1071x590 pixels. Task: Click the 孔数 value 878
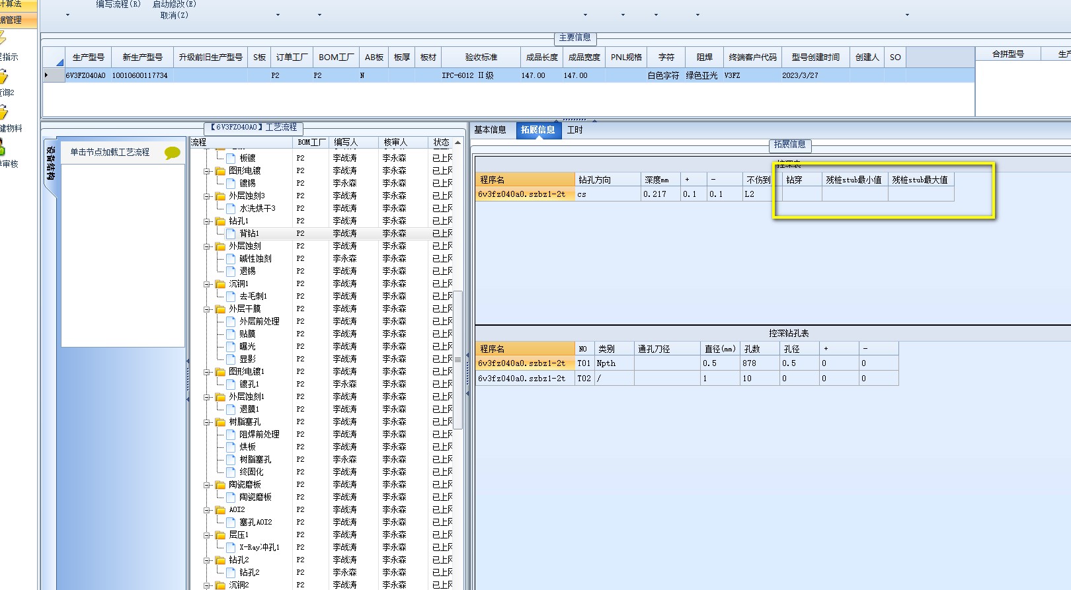tap(760, 363)
